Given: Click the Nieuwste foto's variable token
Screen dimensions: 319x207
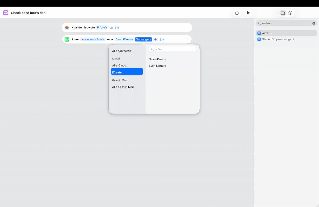Looking at the screenshot, I should (93, 39).
